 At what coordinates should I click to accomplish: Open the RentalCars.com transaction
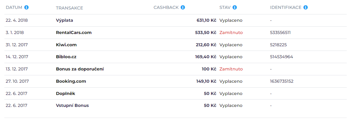click(x=74, y=32)
